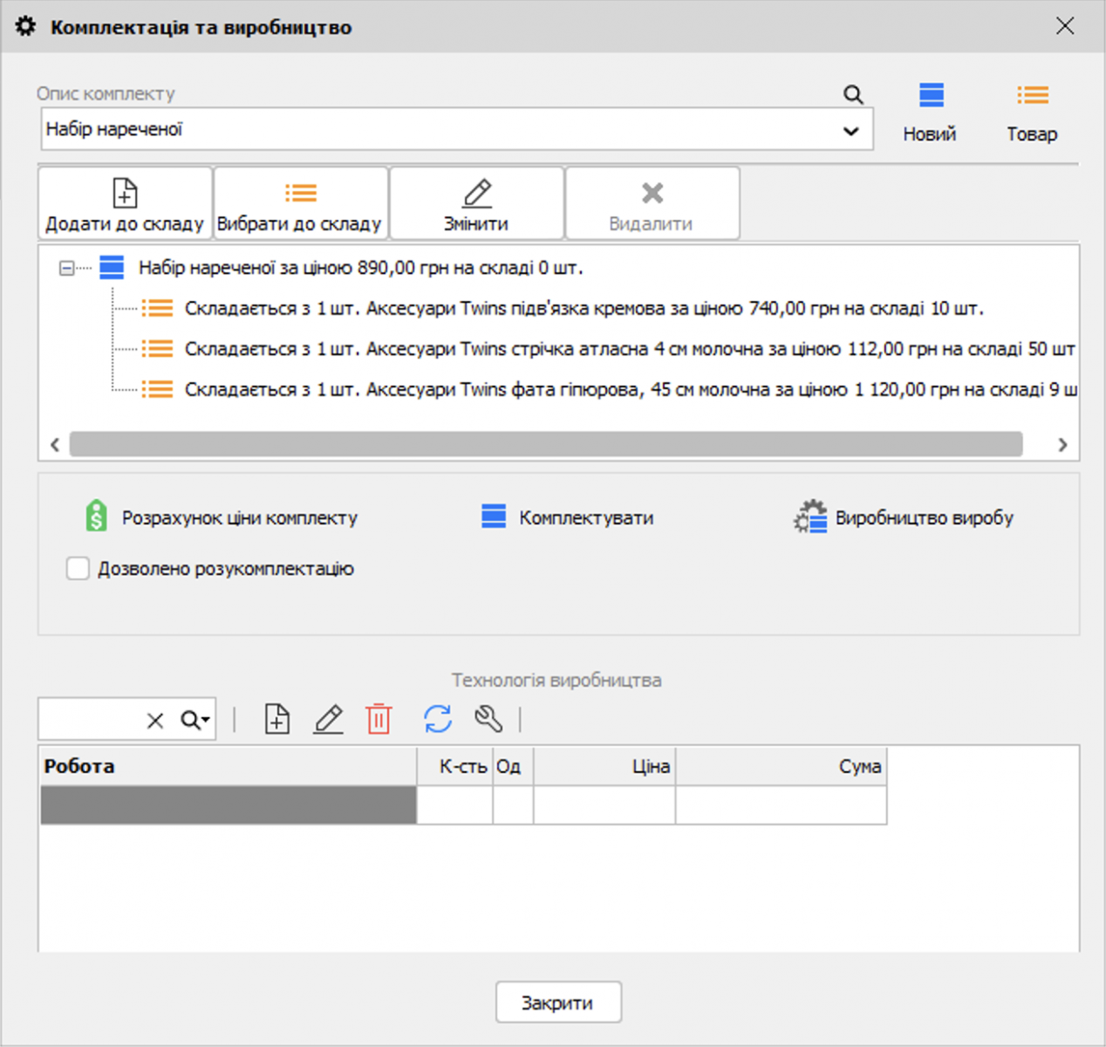Expand the Опис комплекту dropdown list
1106x1047 pixels.
tap(850, 131)
